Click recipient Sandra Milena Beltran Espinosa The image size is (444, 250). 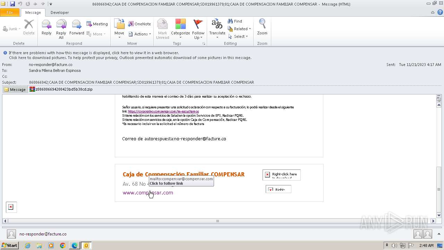(x=55, y=70)
